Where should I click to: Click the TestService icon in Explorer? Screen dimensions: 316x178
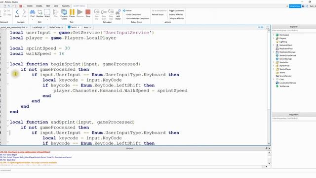pyautogui.click(x=277, y=87)
